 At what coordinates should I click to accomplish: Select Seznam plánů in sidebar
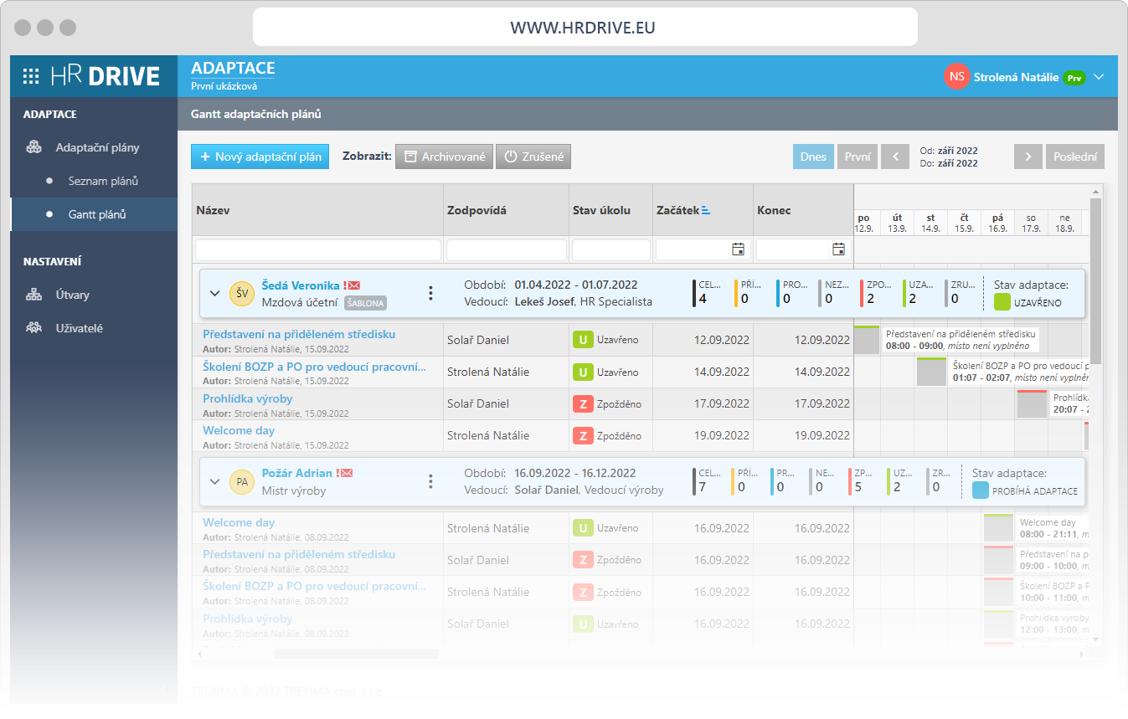(103, 181)
